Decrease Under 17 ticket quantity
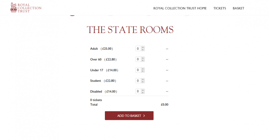Viewport: 269px width, 140px height. (143, 72)
